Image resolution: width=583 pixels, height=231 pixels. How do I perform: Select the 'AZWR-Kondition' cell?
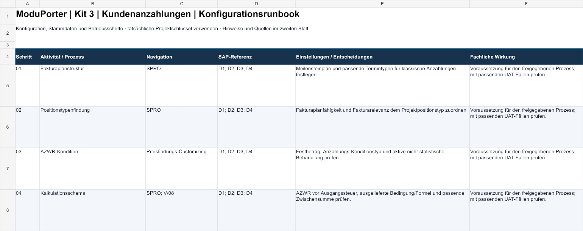pyautogui.click(x=93, y=169)
